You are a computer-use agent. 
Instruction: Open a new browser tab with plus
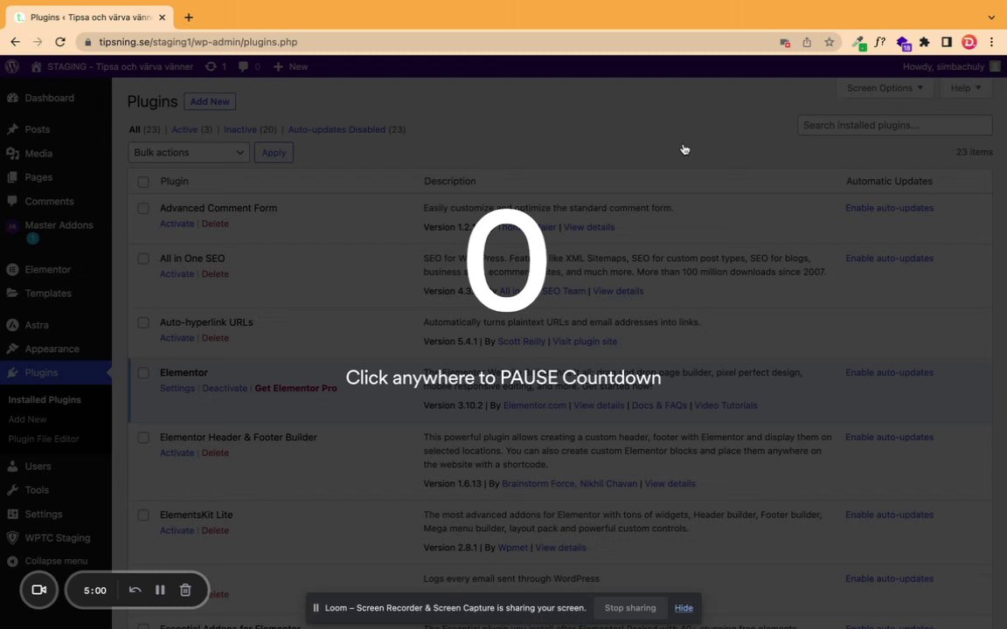[x=188, y=17]
